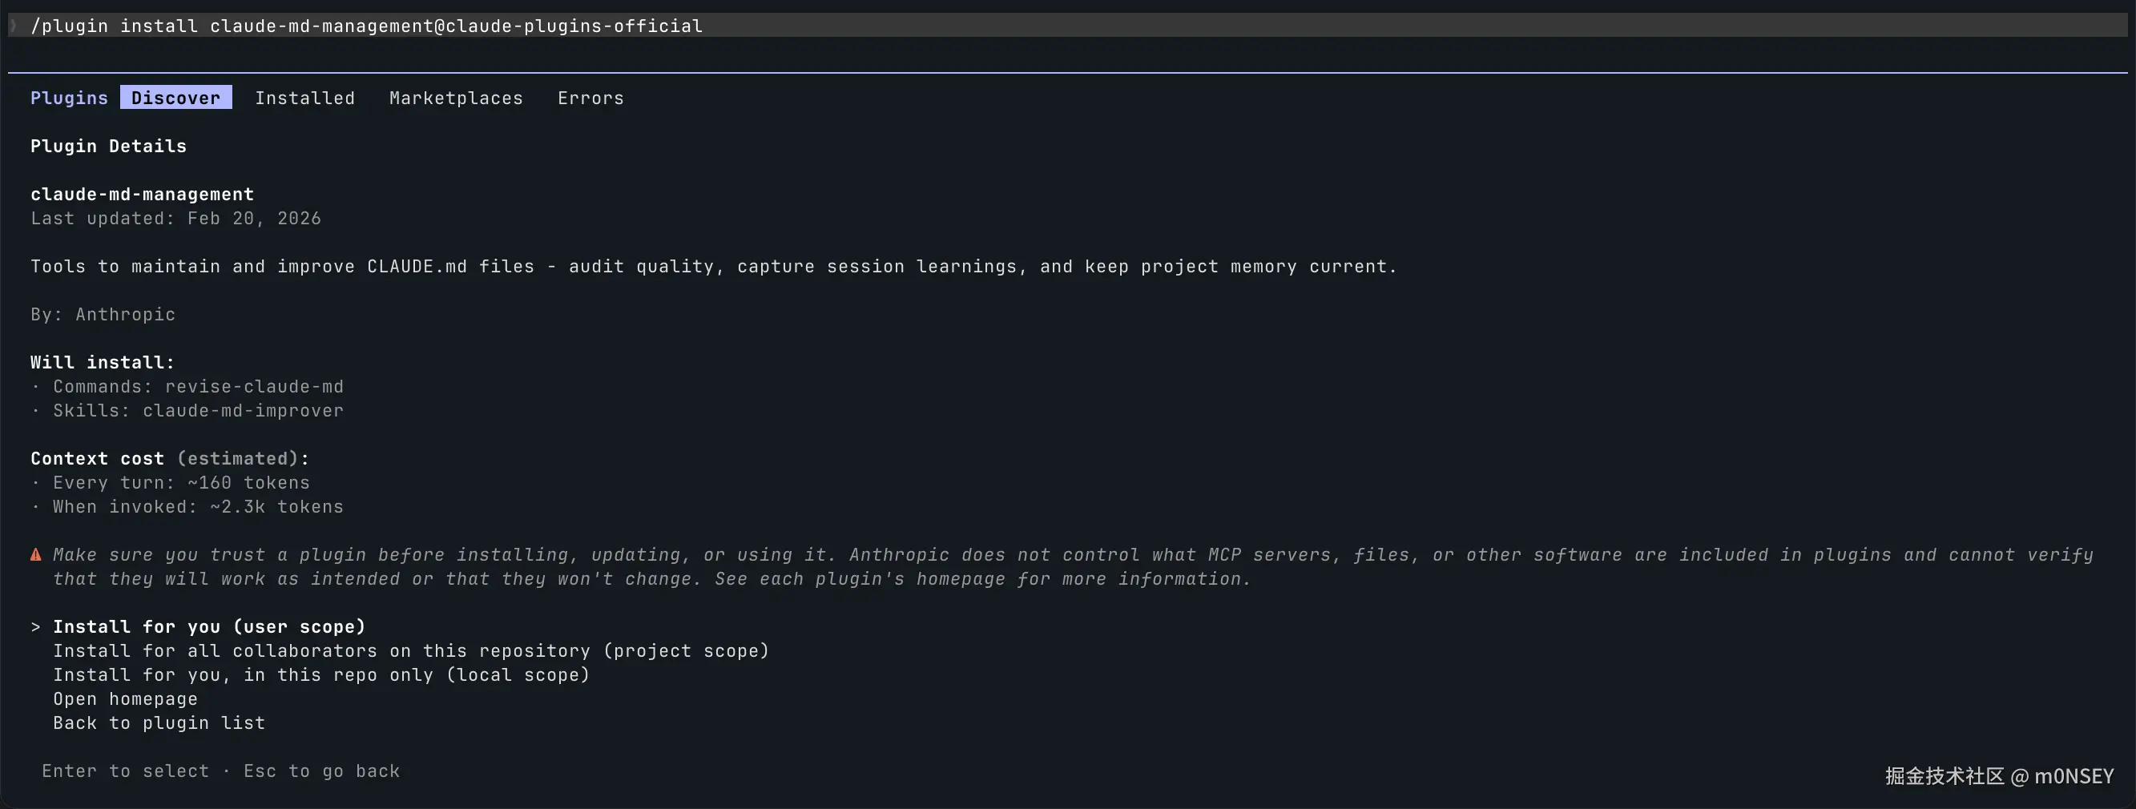Open the Errors tab
Viewport: 2136px width, 809px height.
pos(590,98)
